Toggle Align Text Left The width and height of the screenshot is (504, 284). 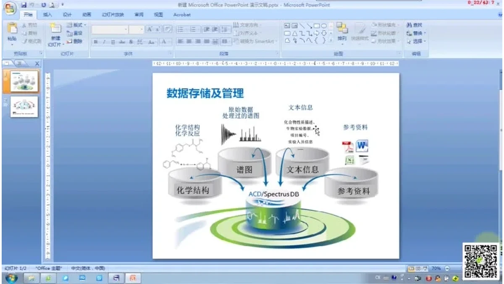(x=180, y=42)
